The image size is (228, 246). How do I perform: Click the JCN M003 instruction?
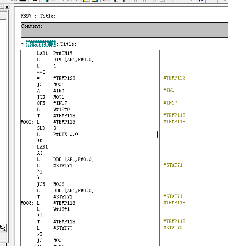point(51,184)
